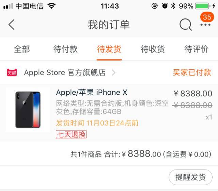Switch to the 待评价 tab
The height and width of the screenshot is (191, 218).
(196, 49)
